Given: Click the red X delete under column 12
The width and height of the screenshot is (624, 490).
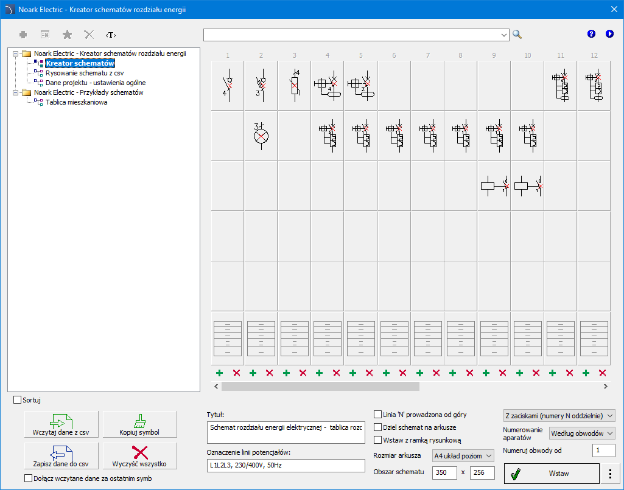Looking at the screenshot, I should [x=603, y=373].
